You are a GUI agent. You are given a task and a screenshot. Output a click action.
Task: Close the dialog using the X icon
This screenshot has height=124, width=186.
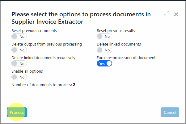(x=176, y=14)
